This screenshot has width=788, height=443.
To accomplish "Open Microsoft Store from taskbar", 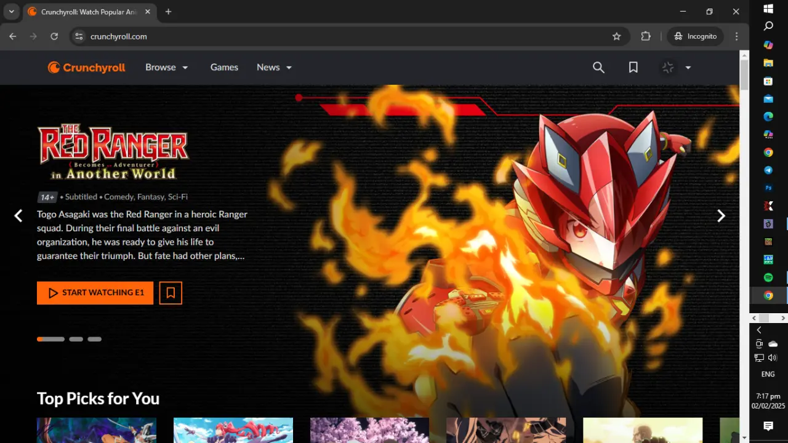I will (768, 81).
